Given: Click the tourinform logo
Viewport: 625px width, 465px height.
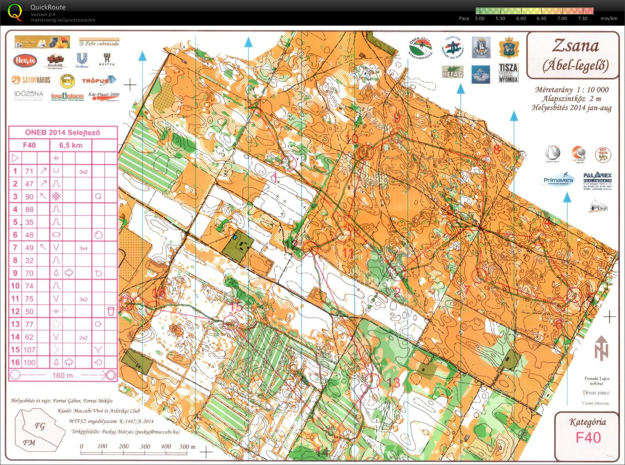Looking at the screenshot, I should tap(67, 97).
